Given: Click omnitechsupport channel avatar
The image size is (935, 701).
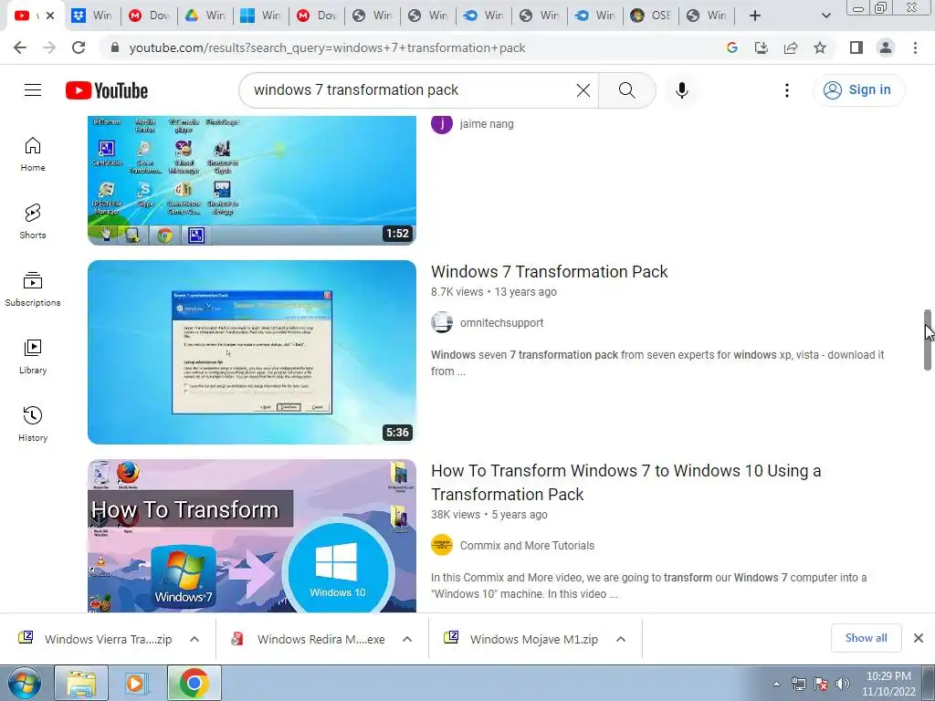Looking at the screenshot, I should pyautogui.click(x=442, y=322).
